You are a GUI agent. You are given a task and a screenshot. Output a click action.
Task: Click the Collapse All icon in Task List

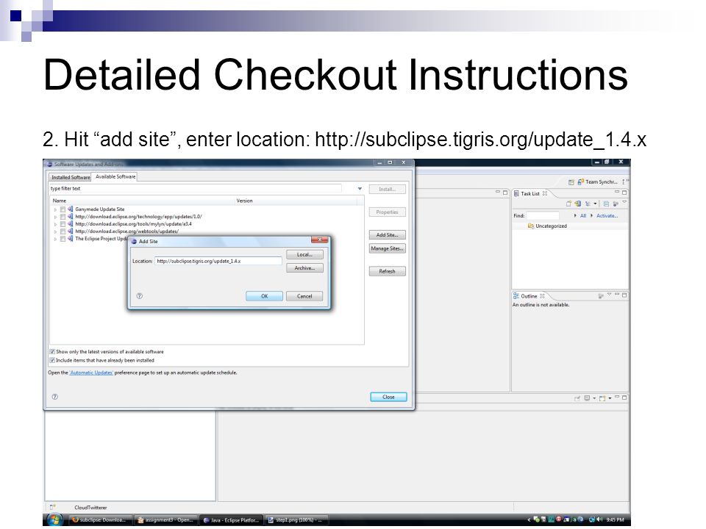[x=606, y=204]
